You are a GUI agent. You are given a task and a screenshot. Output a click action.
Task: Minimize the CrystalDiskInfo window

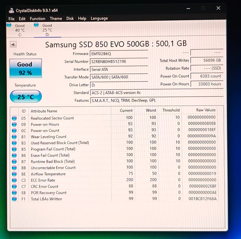tap(188, 9)
